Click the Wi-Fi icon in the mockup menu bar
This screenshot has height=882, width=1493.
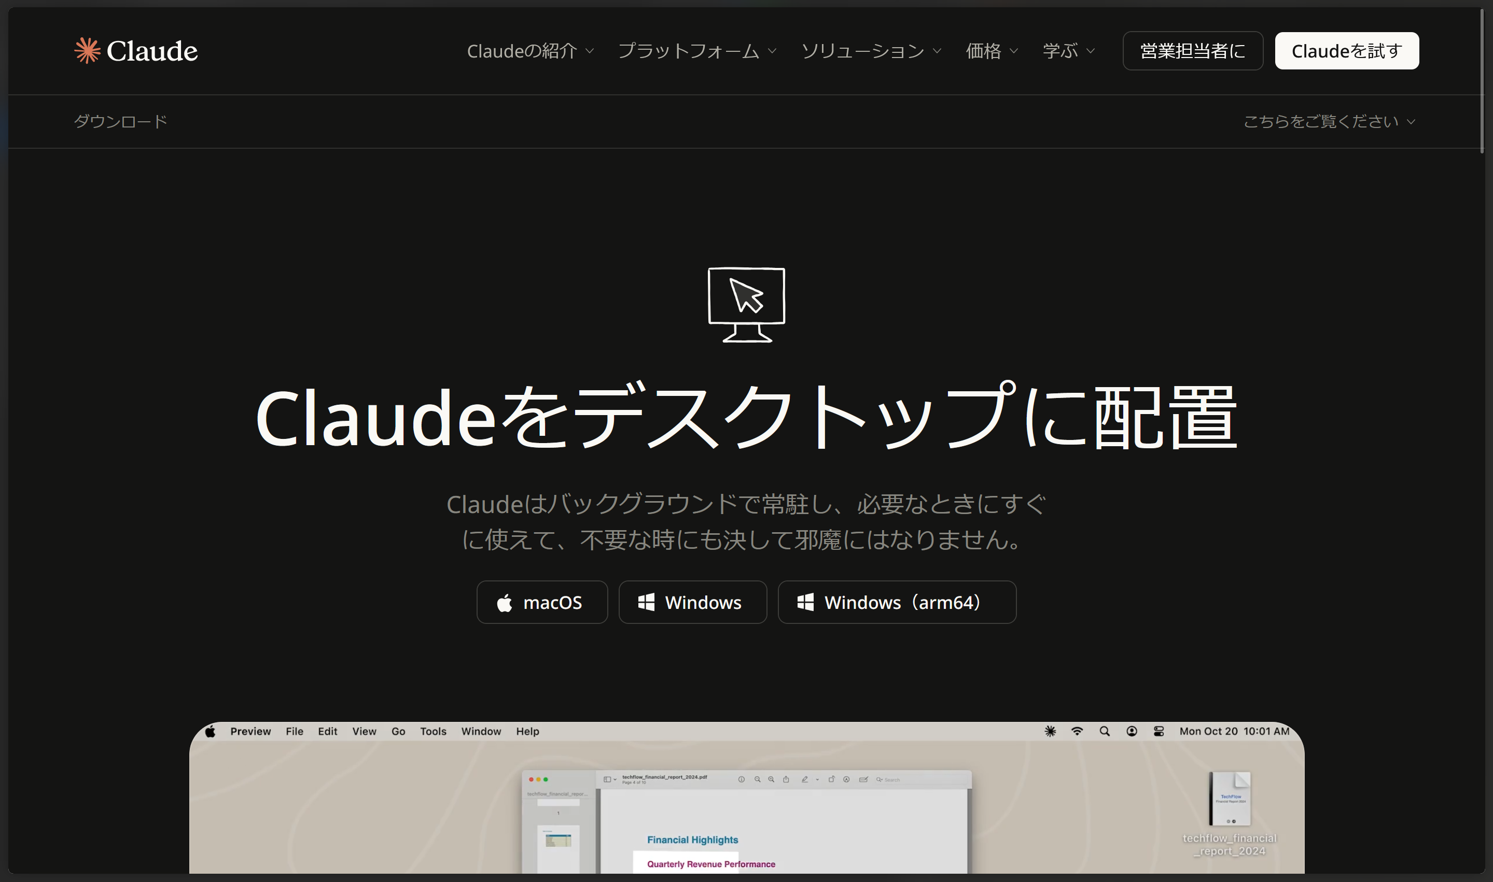[x=1077, y=731]
